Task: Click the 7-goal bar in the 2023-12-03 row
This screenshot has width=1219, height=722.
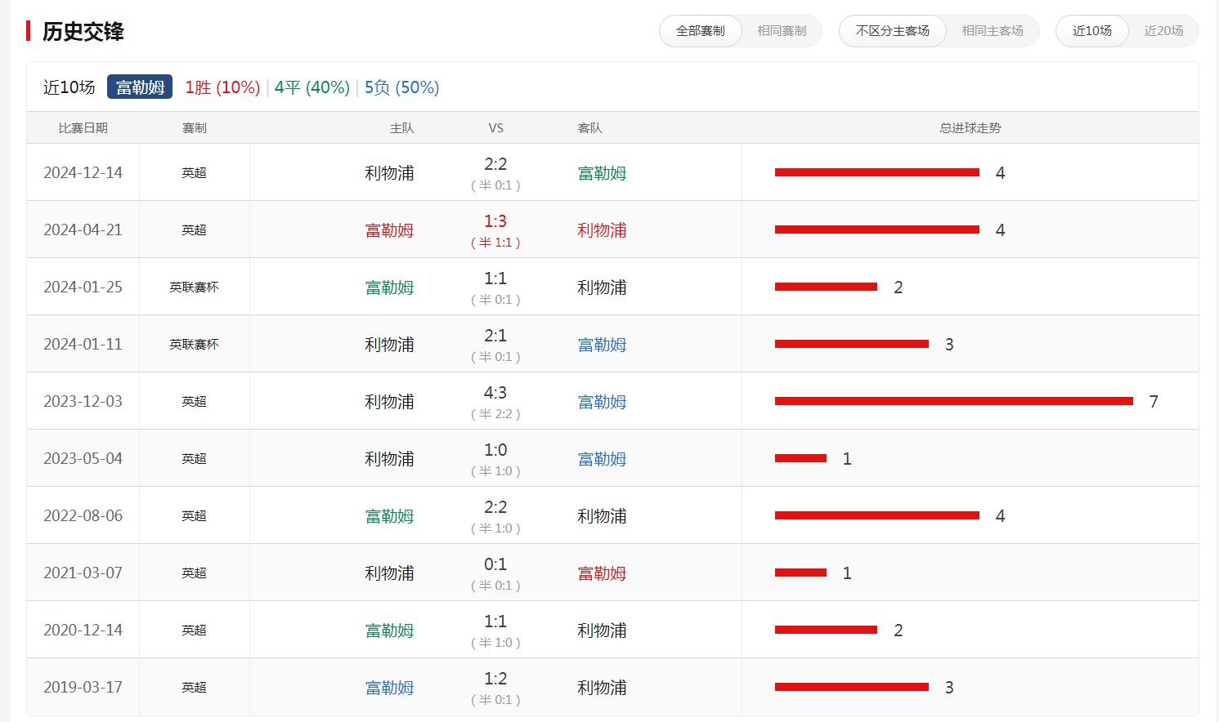Action: click(x=954, y=401)
